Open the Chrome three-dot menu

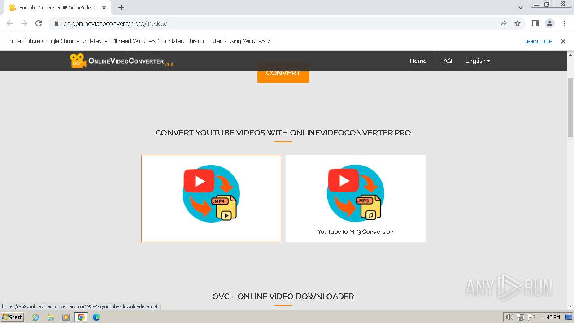[564, 23]
